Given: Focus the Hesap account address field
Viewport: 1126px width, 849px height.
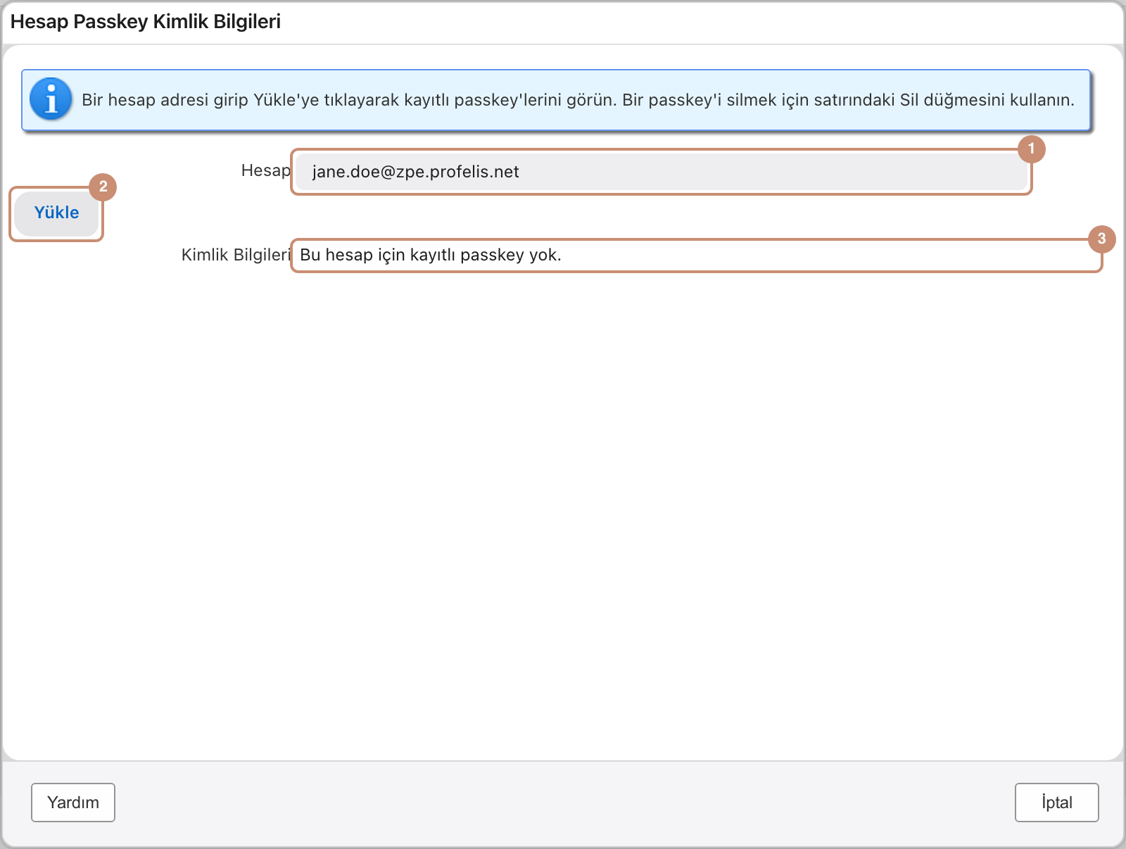Looking at the screenshot, I should coord(661,172).
